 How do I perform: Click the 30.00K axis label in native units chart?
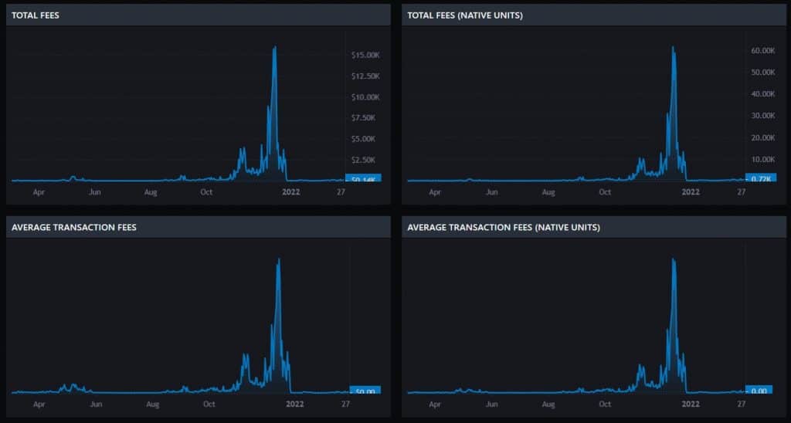(x=762, y=116)
